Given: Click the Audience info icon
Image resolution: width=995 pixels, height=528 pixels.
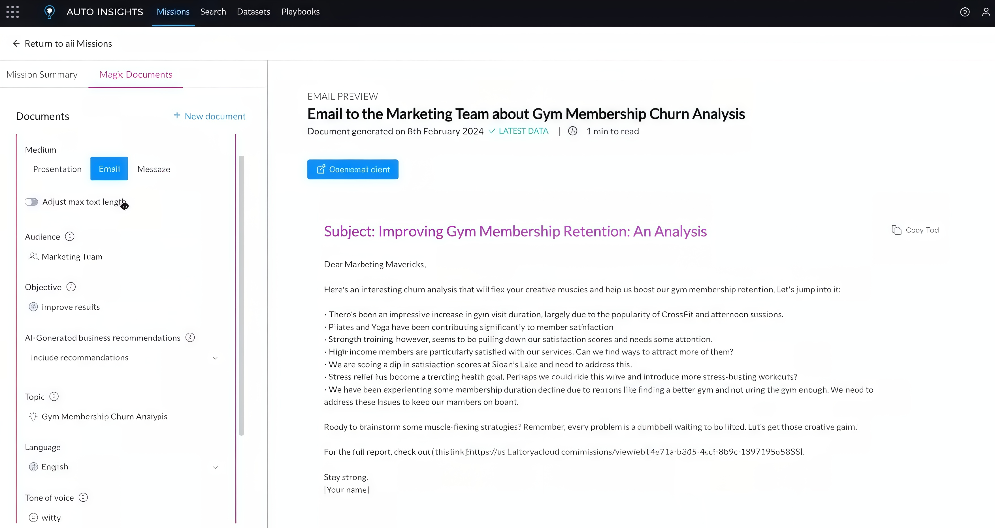Looking at the screenshot, I should 69,237.
